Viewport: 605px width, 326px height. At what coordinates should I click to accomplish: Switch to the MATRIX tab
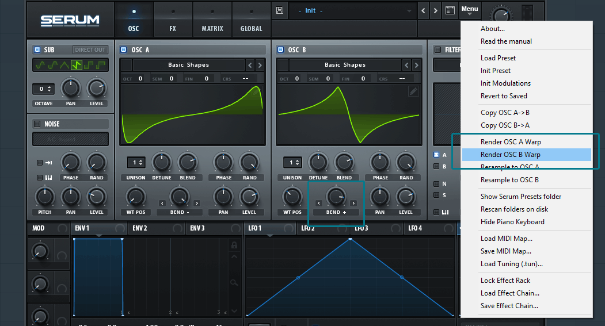point(212,20)
